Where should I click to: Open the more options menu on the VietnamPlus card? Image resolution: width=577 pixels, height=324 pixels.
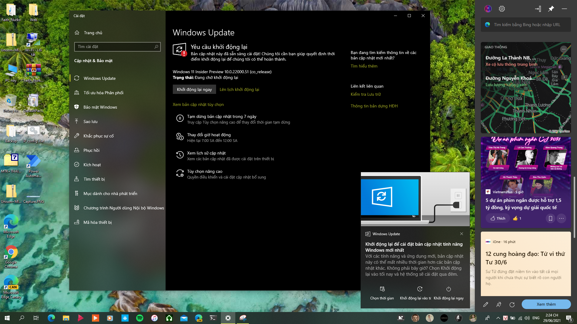[561, 218]
